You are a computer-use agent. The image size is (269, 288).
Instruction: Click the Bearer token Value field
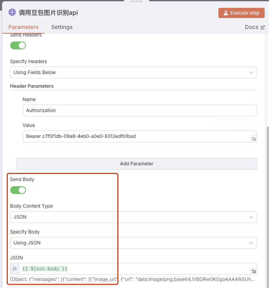click(140, 136)
